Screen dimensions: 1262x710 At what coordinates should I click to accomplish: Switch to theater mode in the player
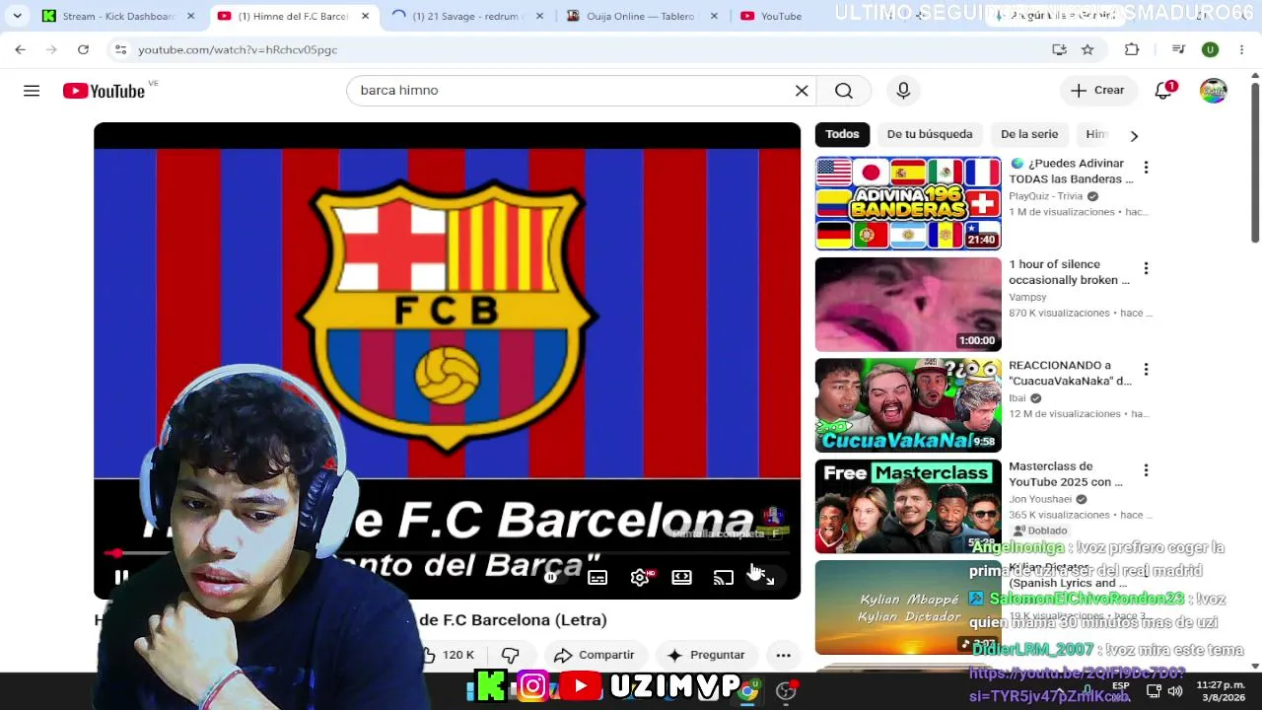[682, 577]
